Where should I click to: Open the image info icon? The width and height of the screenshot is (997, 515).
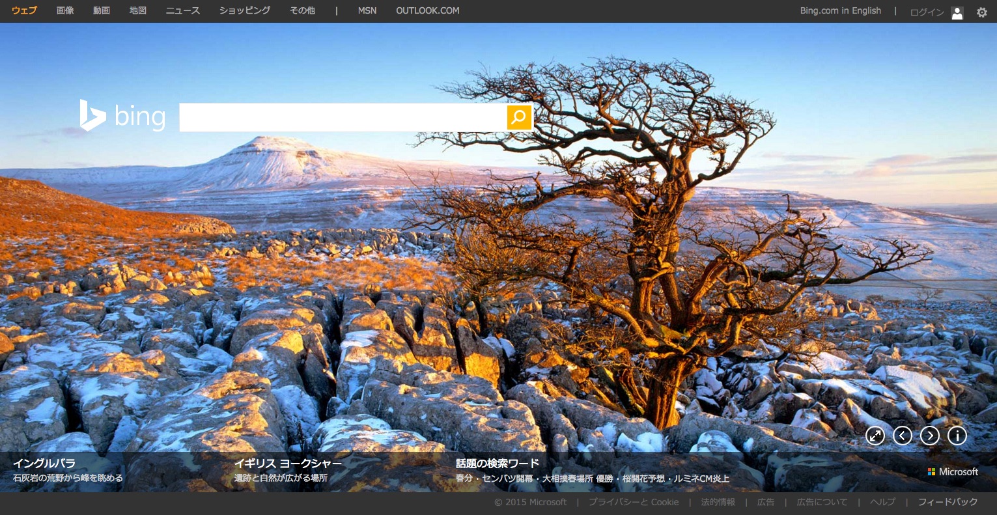click(957, 436)
